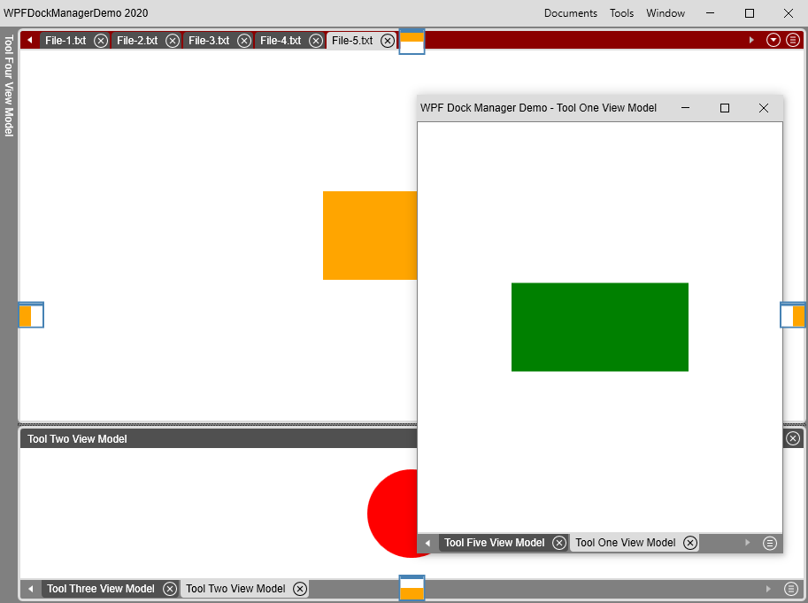This screenshot has width=808, height=603.
Task: Close the File-1.txt tab
Action: (x=101, y=41)
